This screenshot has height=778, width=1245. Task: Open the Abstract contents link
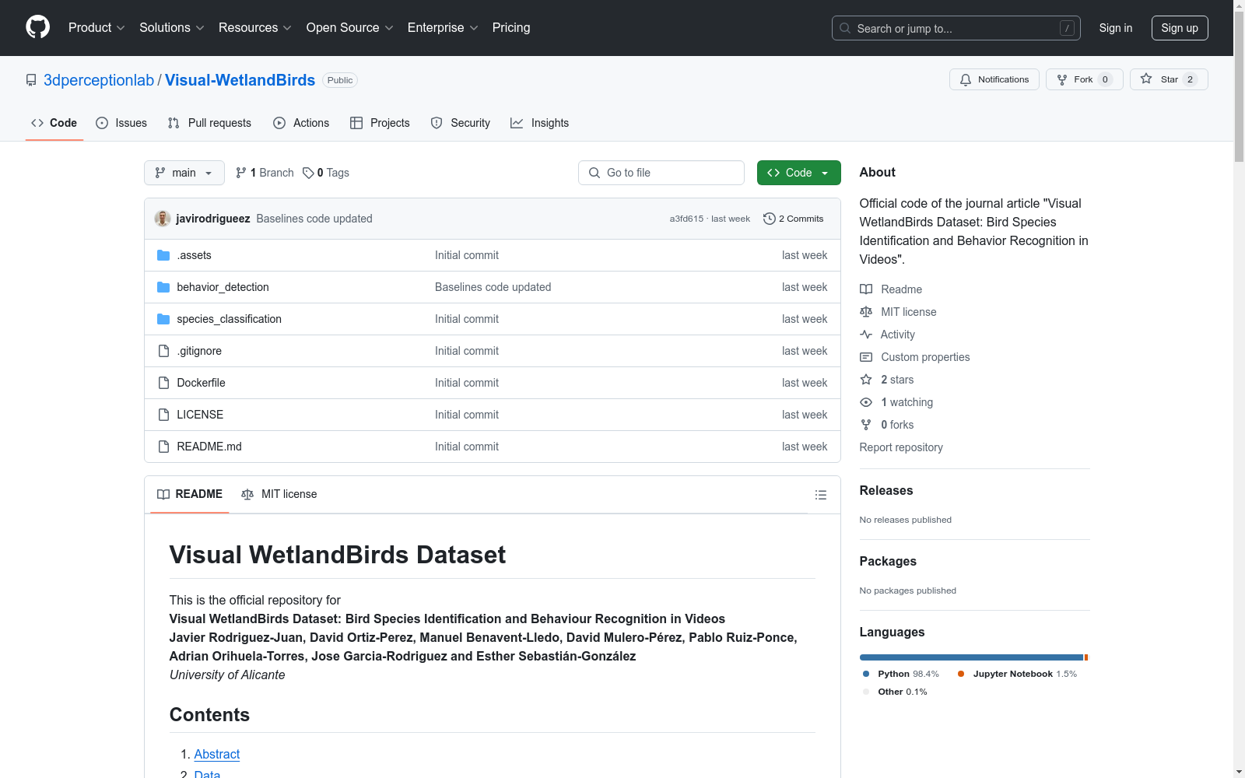point(216,754)
